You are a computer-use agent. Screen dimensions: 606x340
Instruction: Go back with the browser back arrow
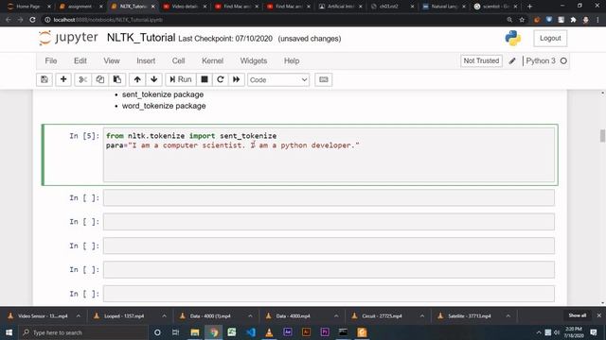click(9, 20)
